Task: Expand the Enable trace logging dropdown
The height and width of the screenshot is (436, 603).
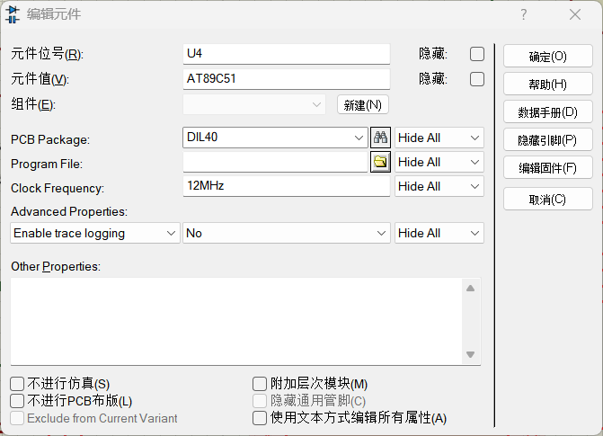Action: click(x=95, y=233)
